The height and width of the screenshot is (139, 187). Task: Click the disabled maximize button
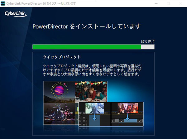(x=168, y=4)
